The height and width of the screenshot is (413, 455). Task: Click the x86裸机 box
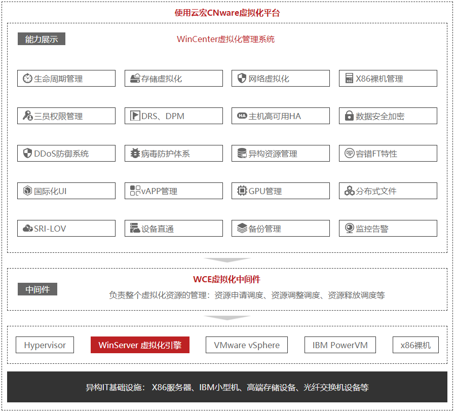415,345
